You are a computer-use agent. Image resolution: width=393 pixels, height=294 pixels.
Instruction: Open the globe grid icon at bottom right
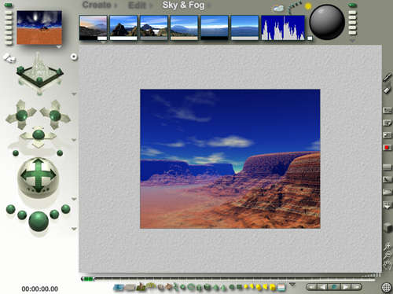click(x=387, y=288)
